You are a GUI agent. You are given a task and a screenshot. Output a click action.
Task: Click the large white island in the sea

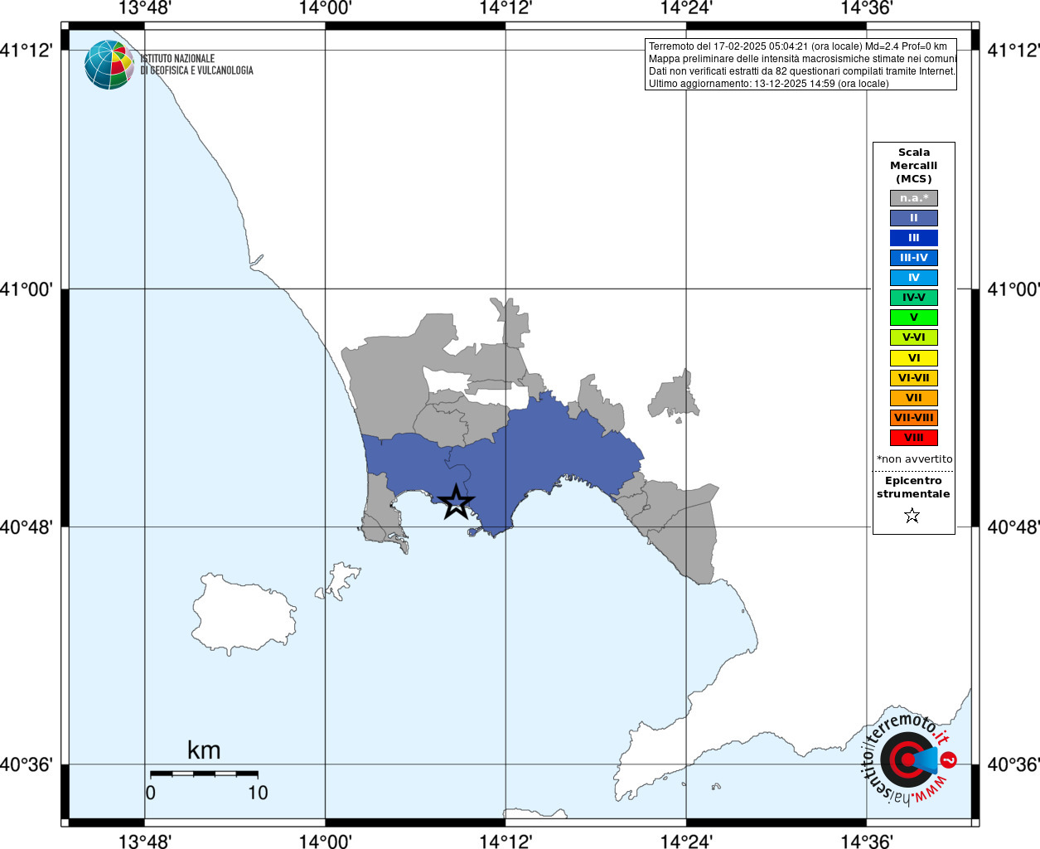[x=243, y=614]
